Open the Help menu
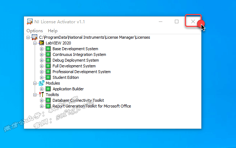This screenshot has height=148, width=236. tap(53, 31)
